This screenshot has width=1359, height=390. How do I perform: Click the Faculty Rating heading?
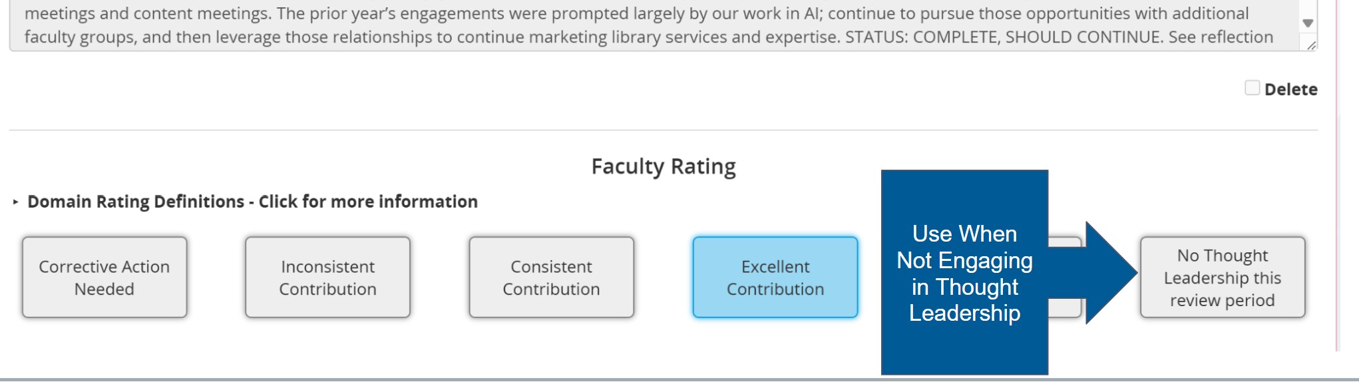point(664,166)
